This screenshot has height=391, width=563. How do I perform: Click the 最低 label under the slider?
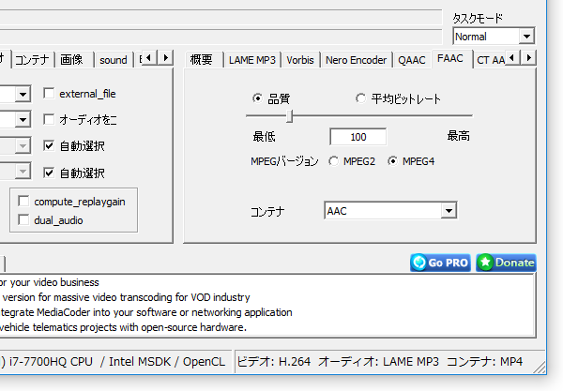coord(264,137)
